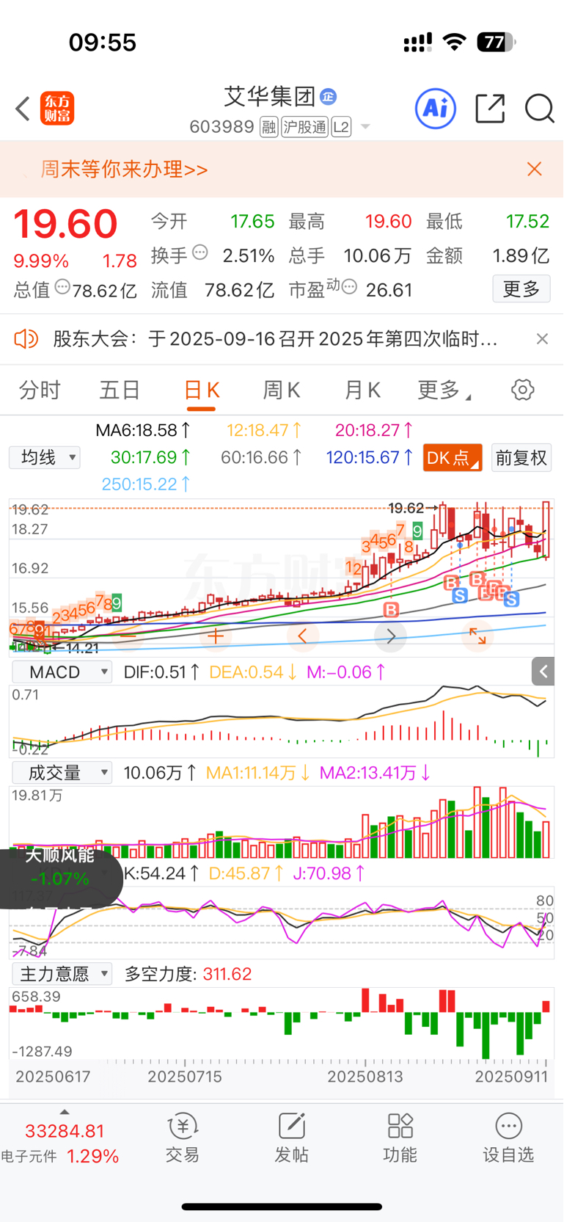Tap the gray collapse arrow beside MACD
The width and height of the screenshot is (564, 1222).
(543, 671)
